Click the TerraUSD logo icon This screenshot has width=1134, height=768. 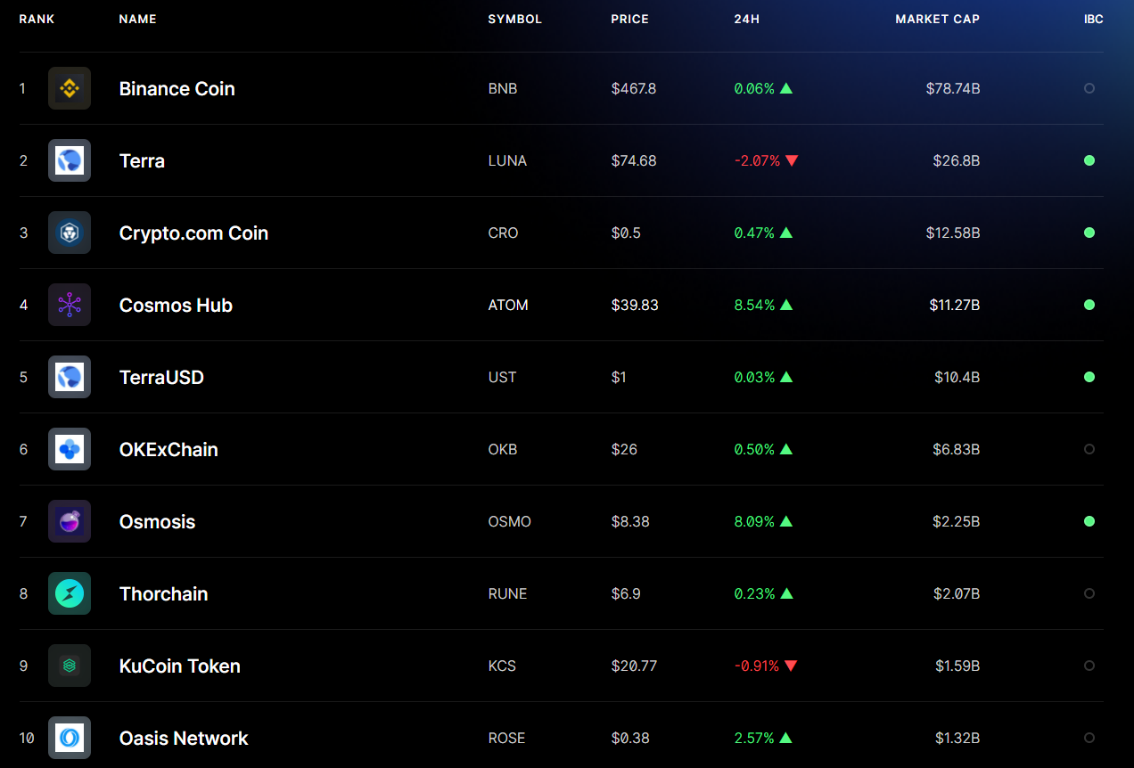pos(70,377)
